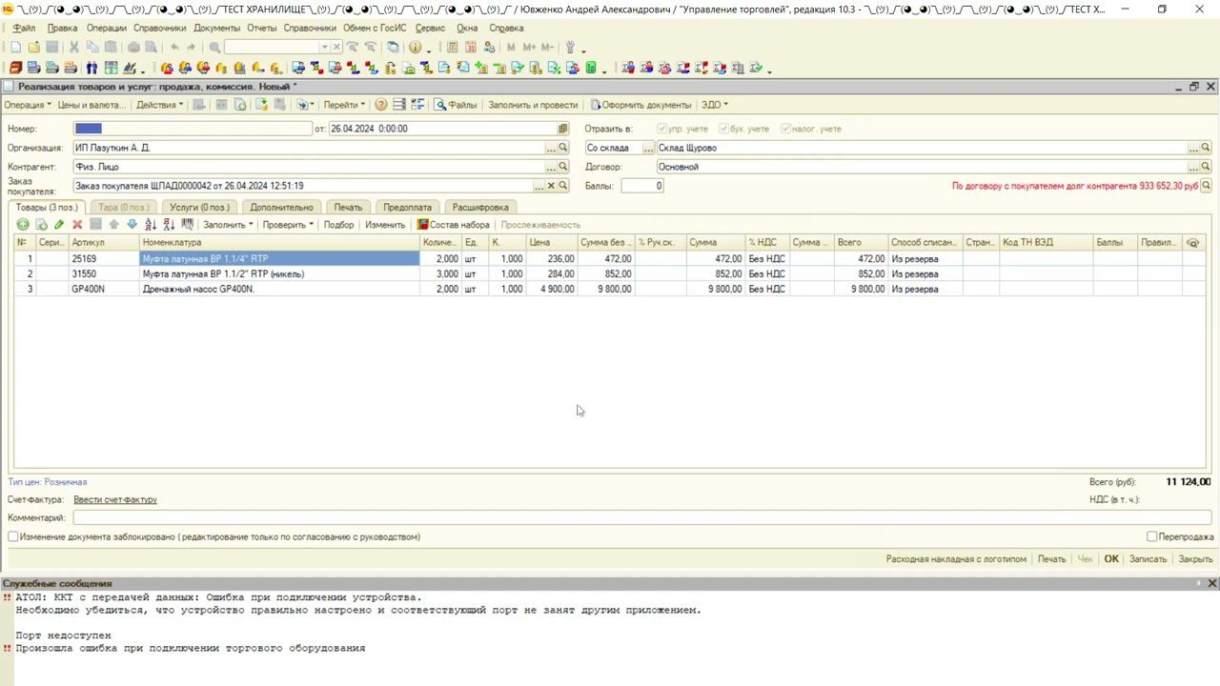The height and width of the screenshot is (686, 1220).
Task: Toggle the Перепродажа checkbox
Action: (1151, 537)
